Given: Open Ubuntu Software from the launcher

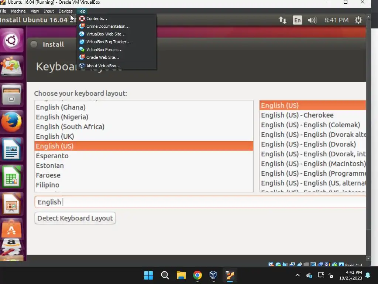Looking at the screenshot, I should (11, 229).
